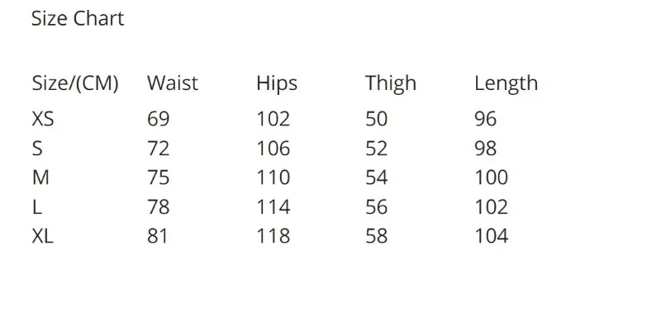Click the XL waist value 81
661x312 pixels.
tap(157, 236)
